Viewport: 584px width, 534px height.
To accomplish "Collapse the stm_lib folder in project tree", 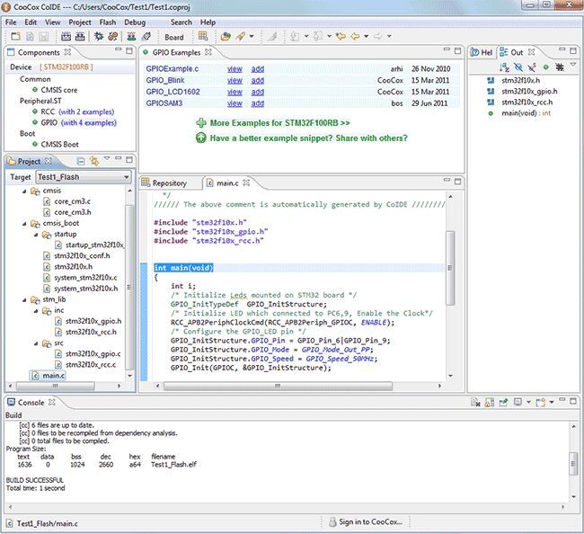I will point(24,299).
